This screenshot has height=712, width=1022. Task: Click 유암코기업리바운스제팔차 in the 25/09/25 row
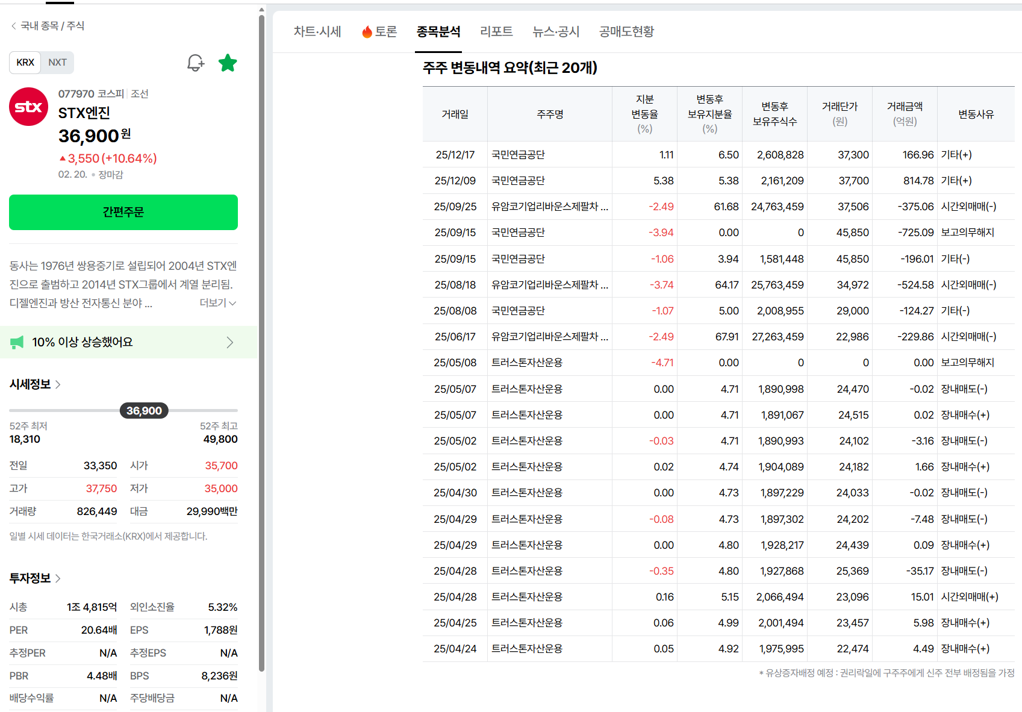point(550,207)
